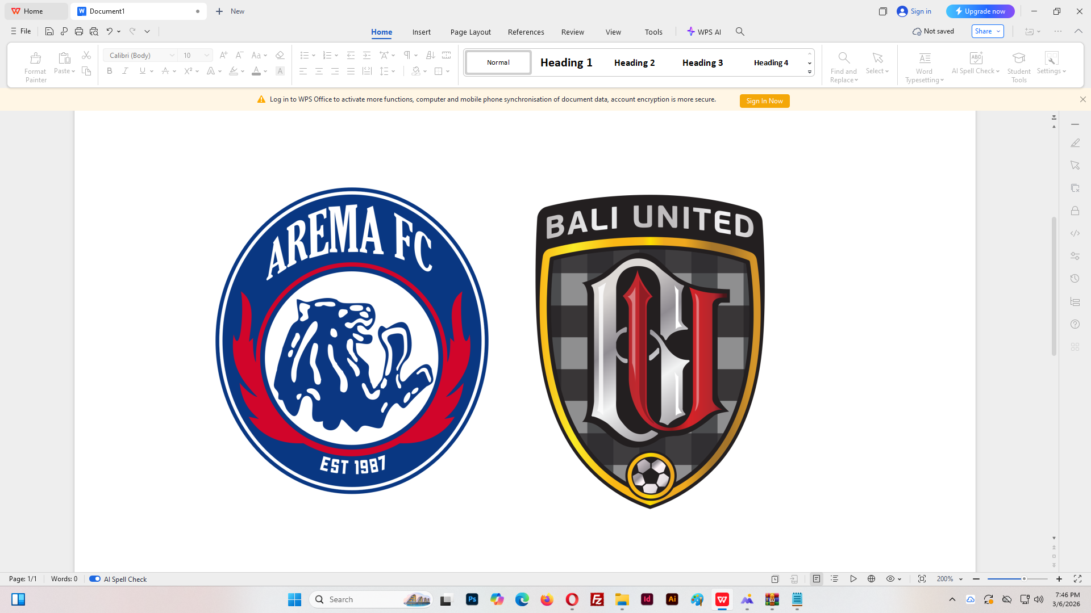Toggle Italic formatting
This screenshot has width=1091, height=613.
125,71
